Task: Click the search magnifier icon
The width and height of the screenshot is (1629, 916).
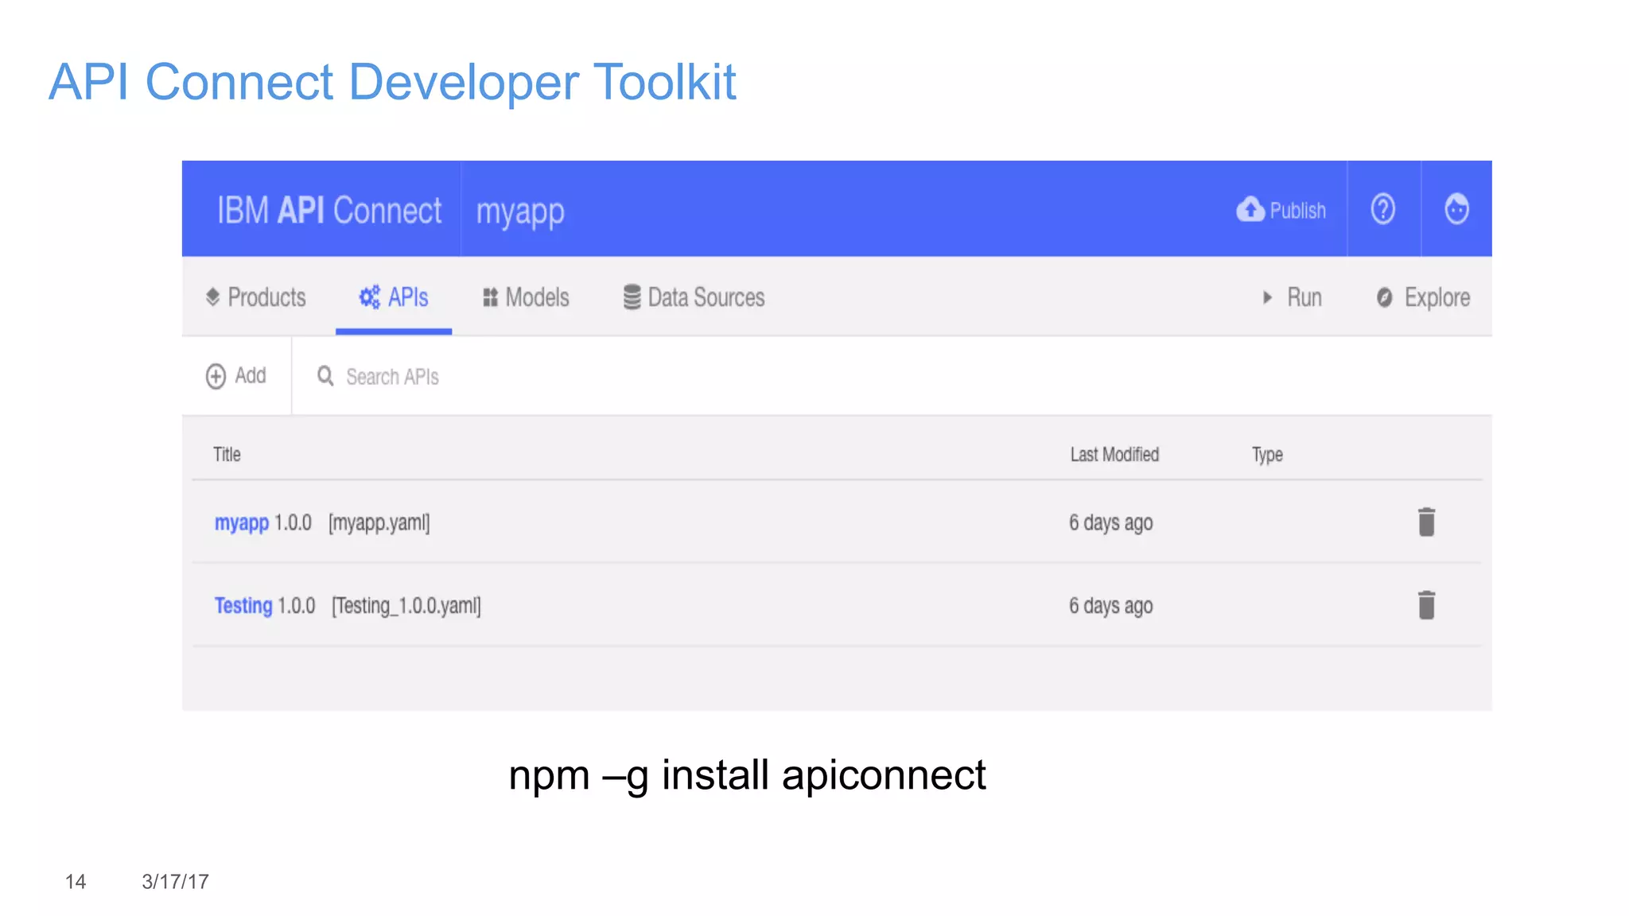Action: [x=325, y=375]
